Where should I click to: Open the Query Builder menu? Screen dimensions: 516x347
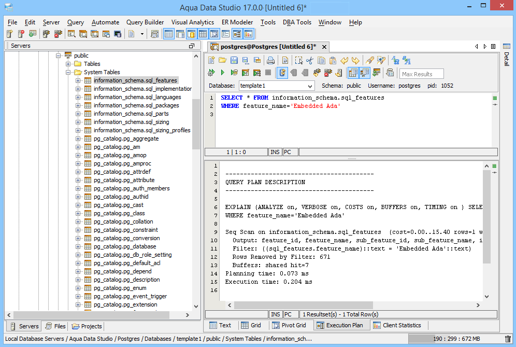point(145,22)
